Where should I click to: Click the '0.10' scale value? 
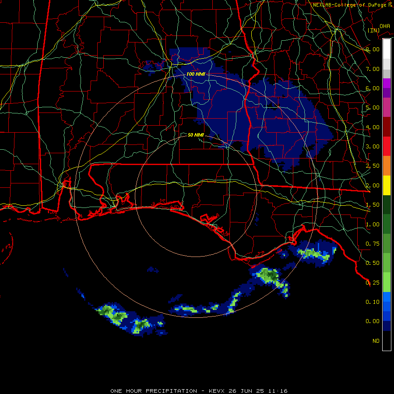(x=373, y=302)
